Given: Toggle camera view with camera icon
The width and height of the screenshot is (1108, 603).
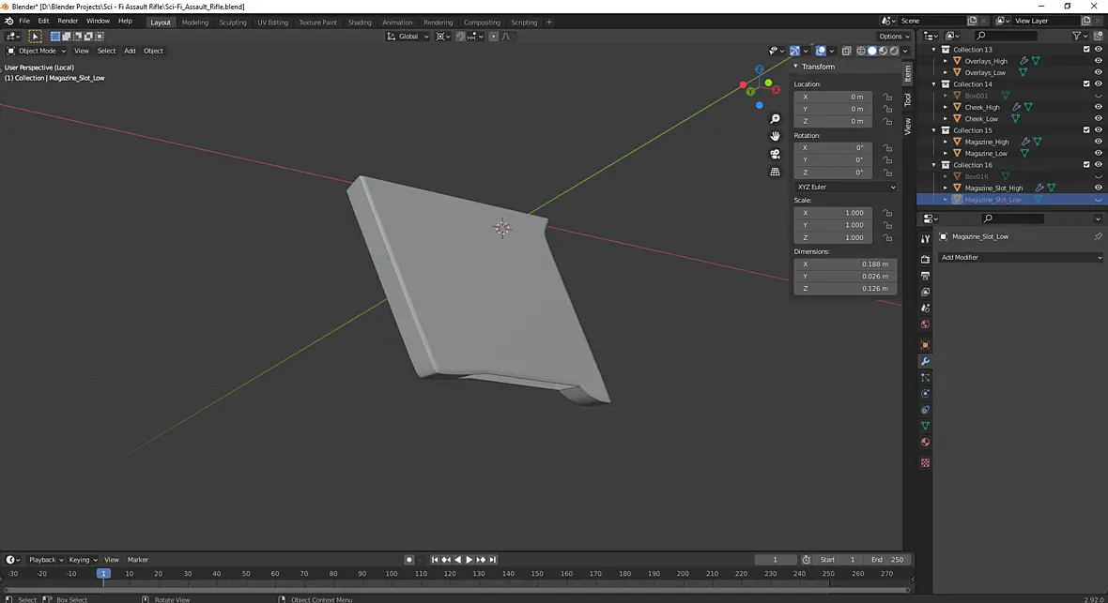Looking at the screenshot, I should 776,154.
